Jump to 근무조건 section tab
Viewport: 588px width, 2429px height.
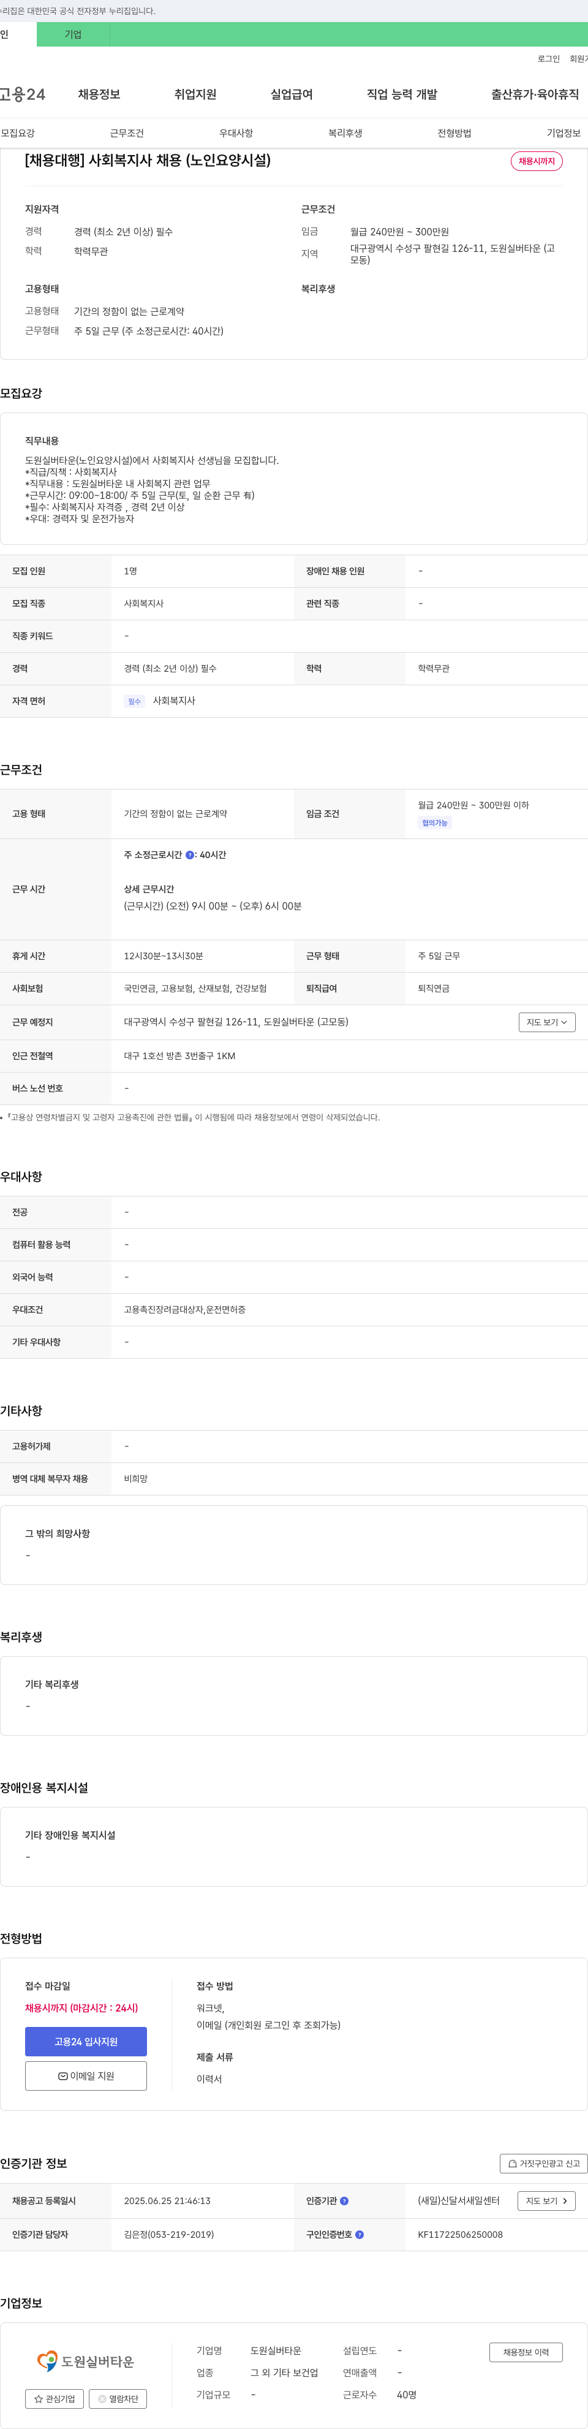click(x=126, y=133)
